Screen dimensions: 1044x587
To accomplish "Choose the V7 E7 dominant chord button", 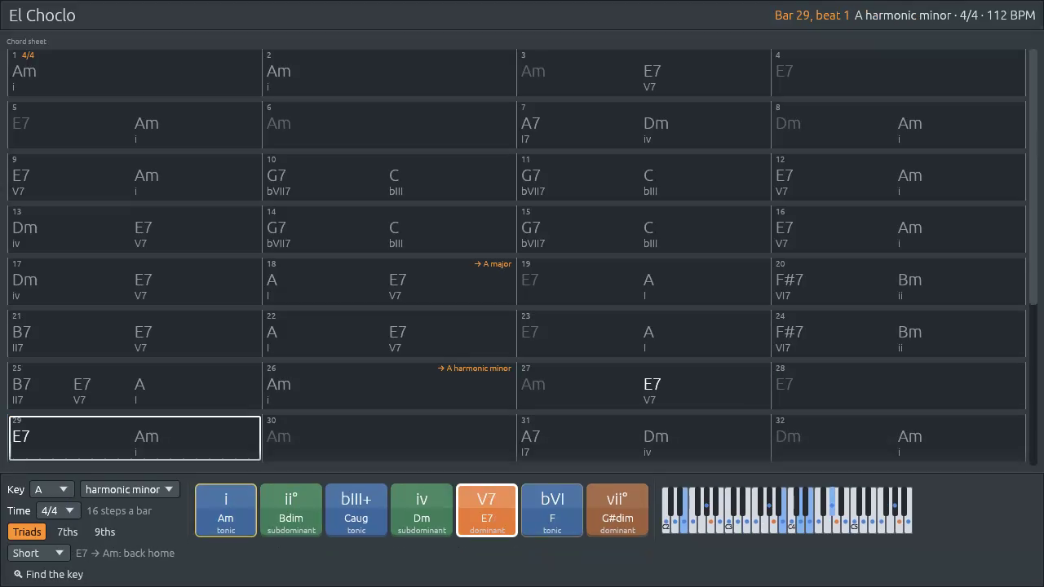I will (487, 510).
